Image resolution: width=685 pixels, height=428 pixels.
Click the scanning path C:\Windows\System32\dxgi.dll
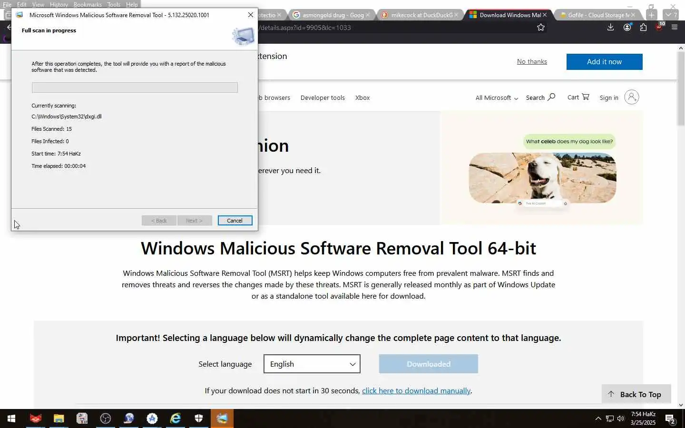pyautogui.click(x=67, y=117)
